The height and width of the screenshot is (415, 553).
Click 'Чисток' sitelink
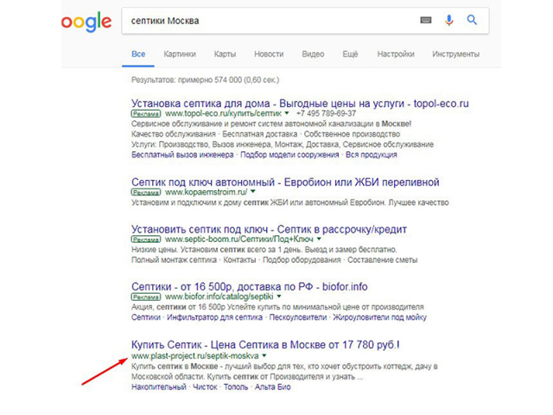[x=205, y=386]
